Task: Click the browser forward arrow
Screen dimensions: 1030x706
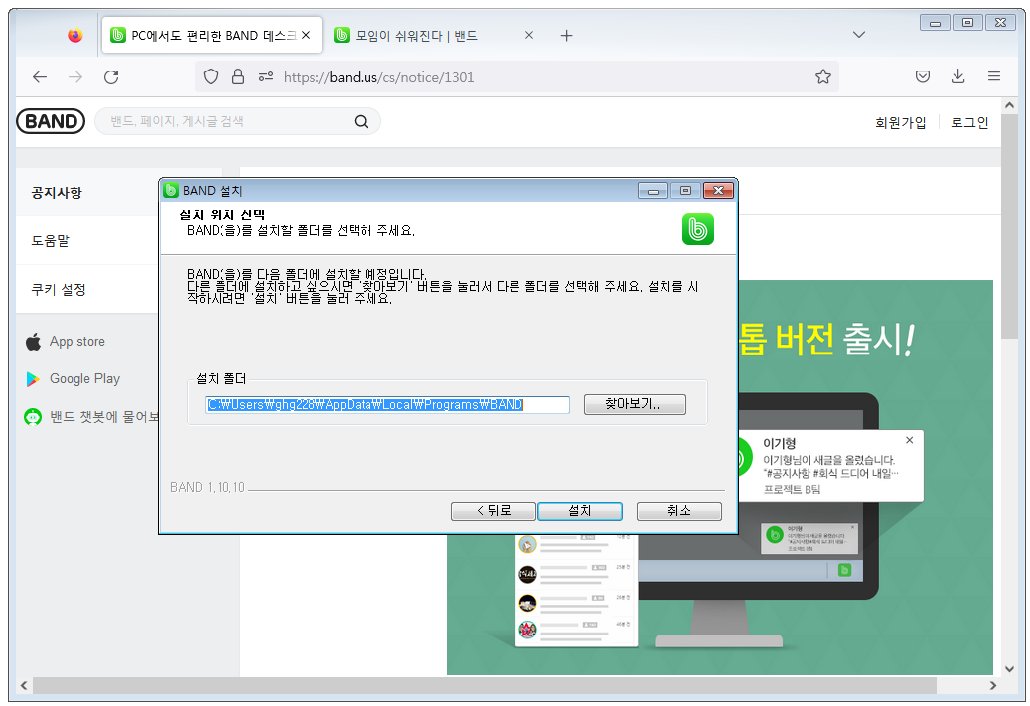Action: (x=75, y=76)
